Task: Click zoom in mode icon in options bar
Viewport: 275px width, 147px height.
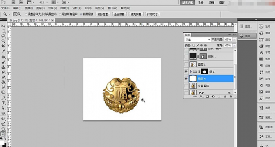Action: coord(15,14)
